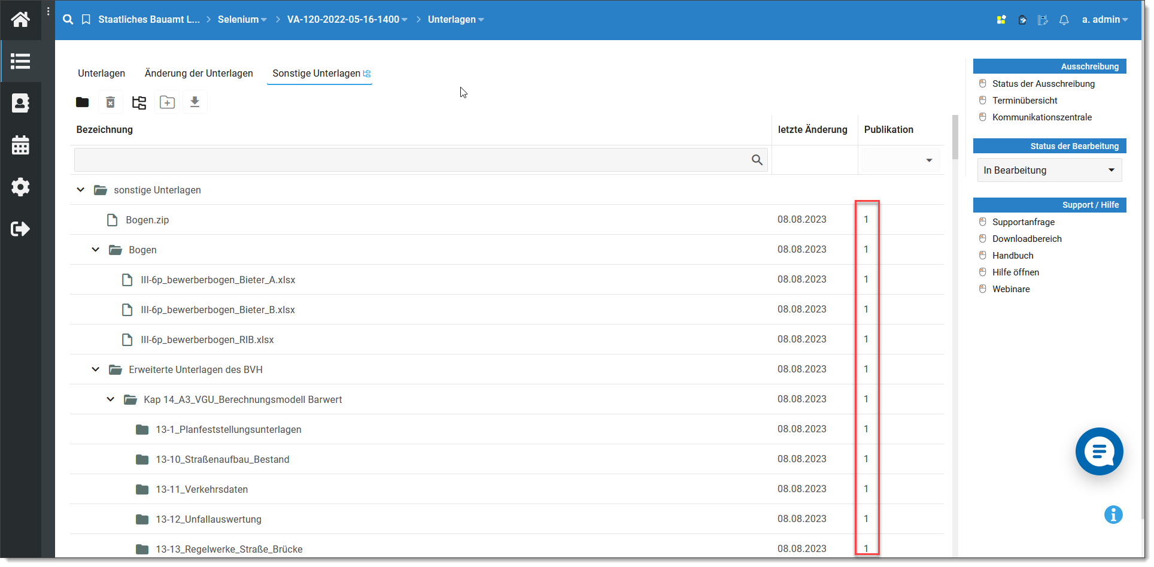Open the calendar in left sidebar
The image size is (1154, 567).
pos(20,145)
